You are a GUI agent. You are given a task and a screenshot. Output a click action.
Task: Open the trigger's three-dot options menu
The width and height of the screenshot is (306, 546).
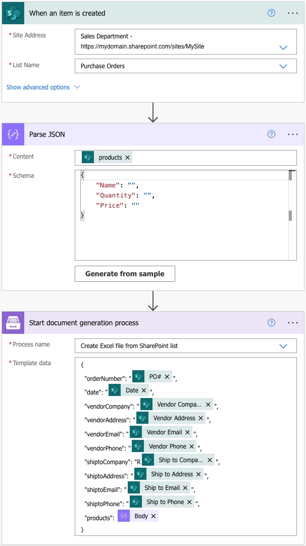(x=293, y=13)
